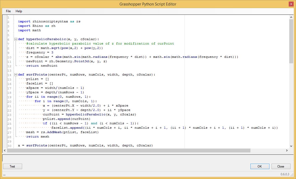Click the Test button
The width and height of the screenshot is (296, 179).
click(x=12, y=166)
